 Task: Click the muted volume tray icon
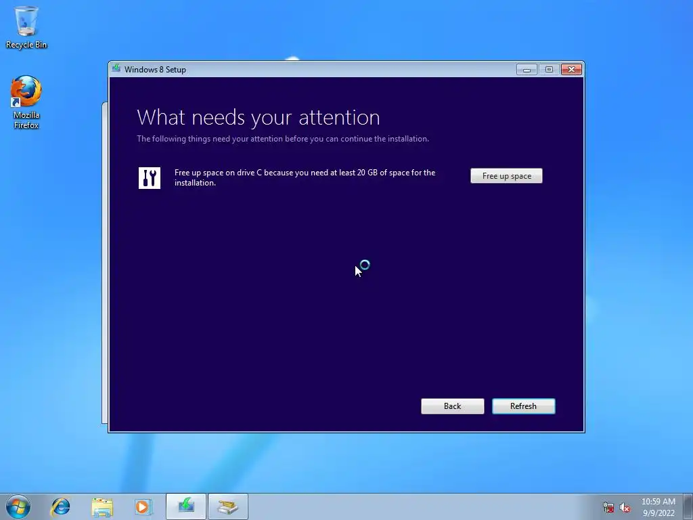(625, 507)
